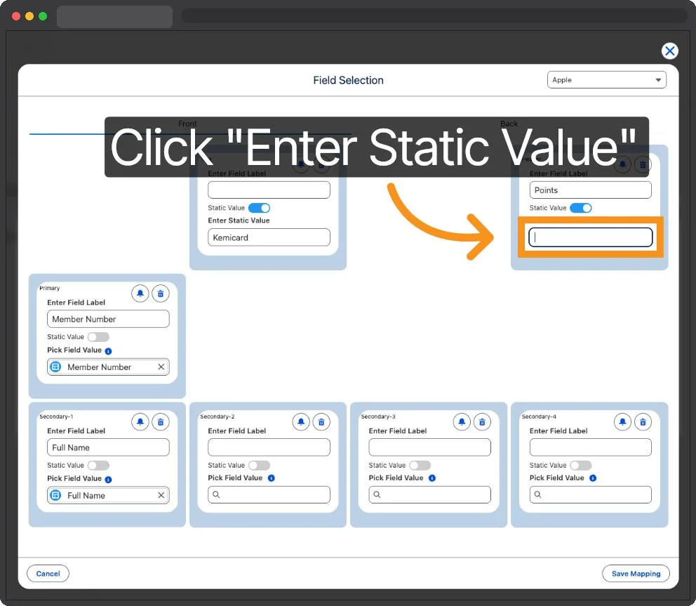Open Secondary-4 Pick Field Value search box
This screenshot has width=696, height=606.
pos(590,494)
